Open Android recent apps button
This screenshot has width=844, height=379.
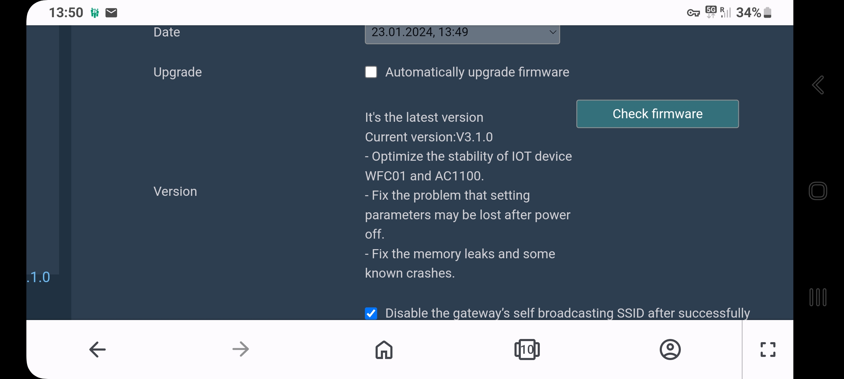tap(818, 297)
